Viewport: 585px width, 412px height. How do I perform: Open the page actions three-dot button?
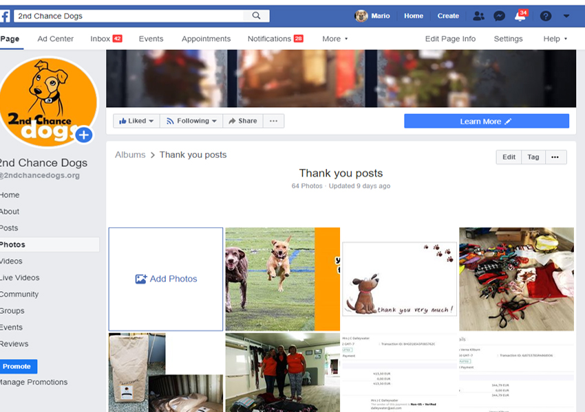tap(273, 121)
